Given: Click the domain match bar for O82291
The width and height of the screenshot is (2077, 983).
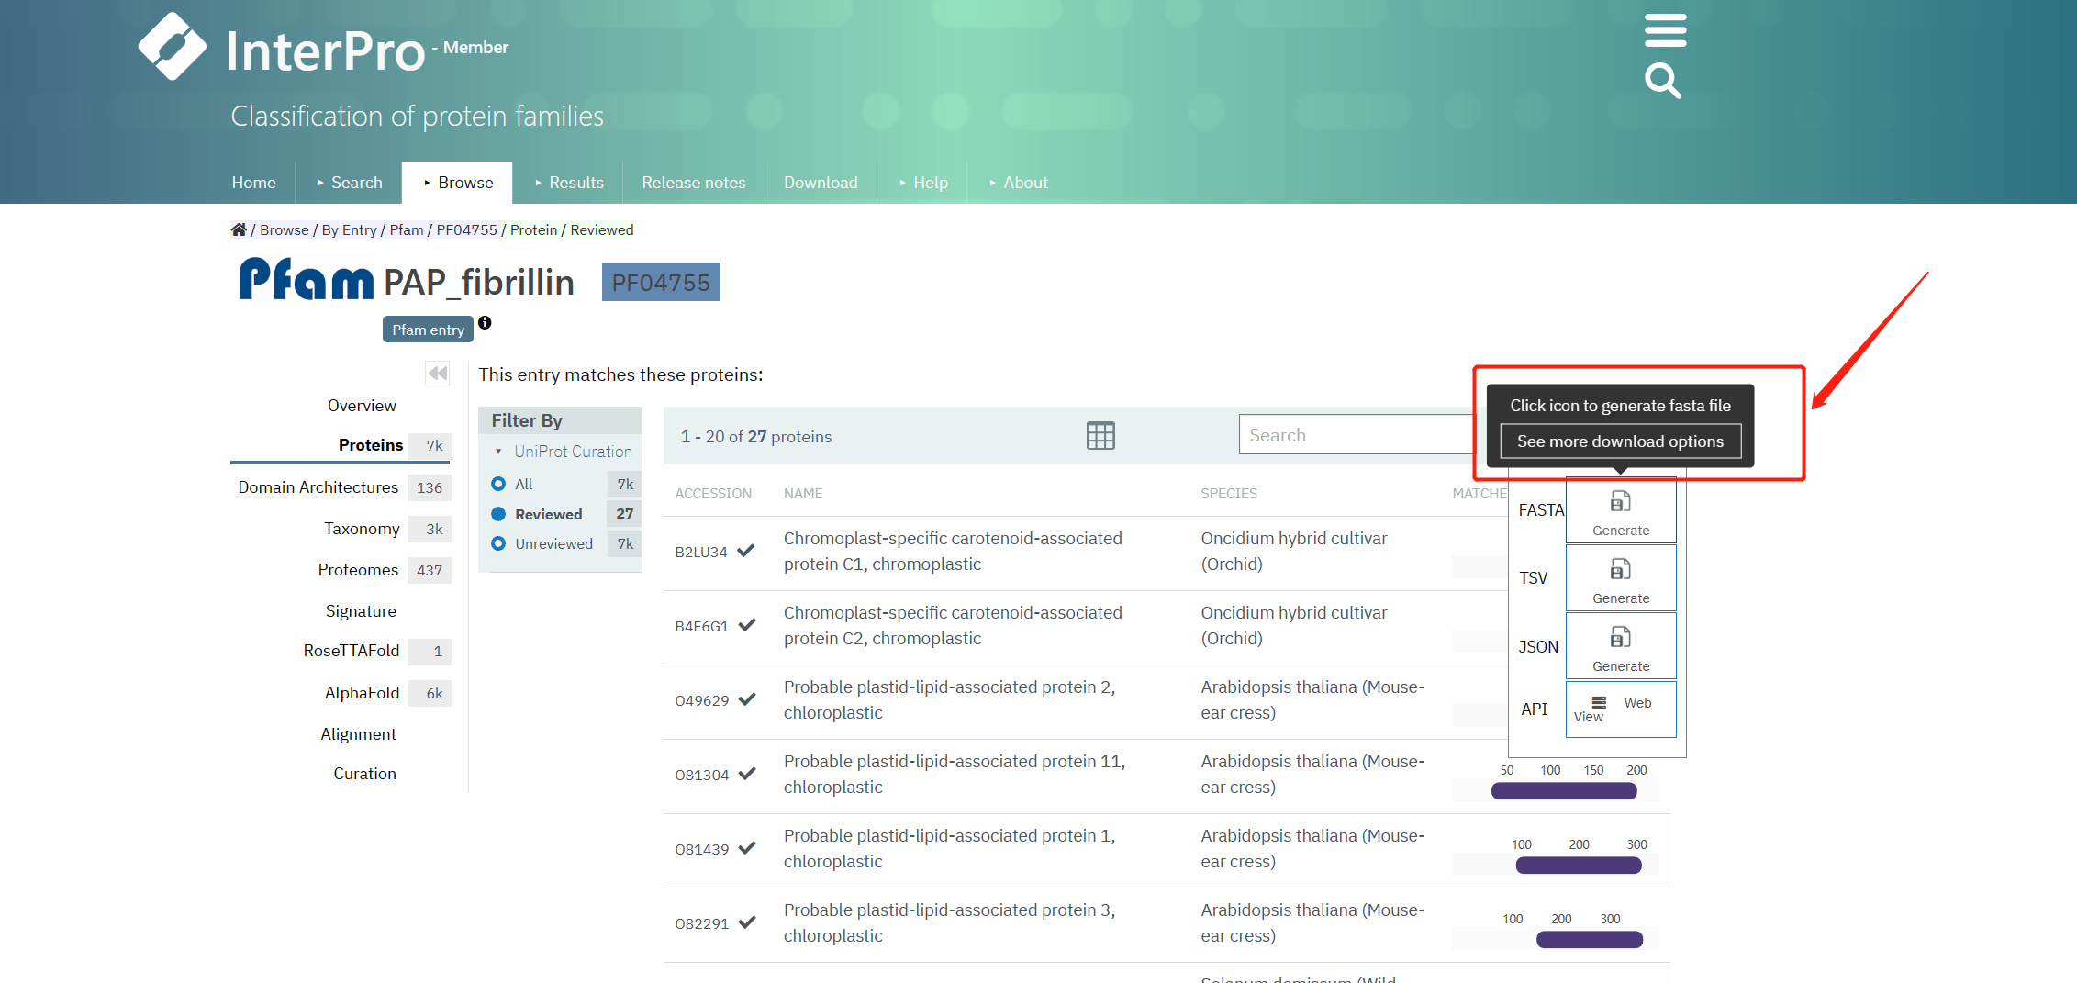Looking at the screenshot, I should pos(1590,940).
